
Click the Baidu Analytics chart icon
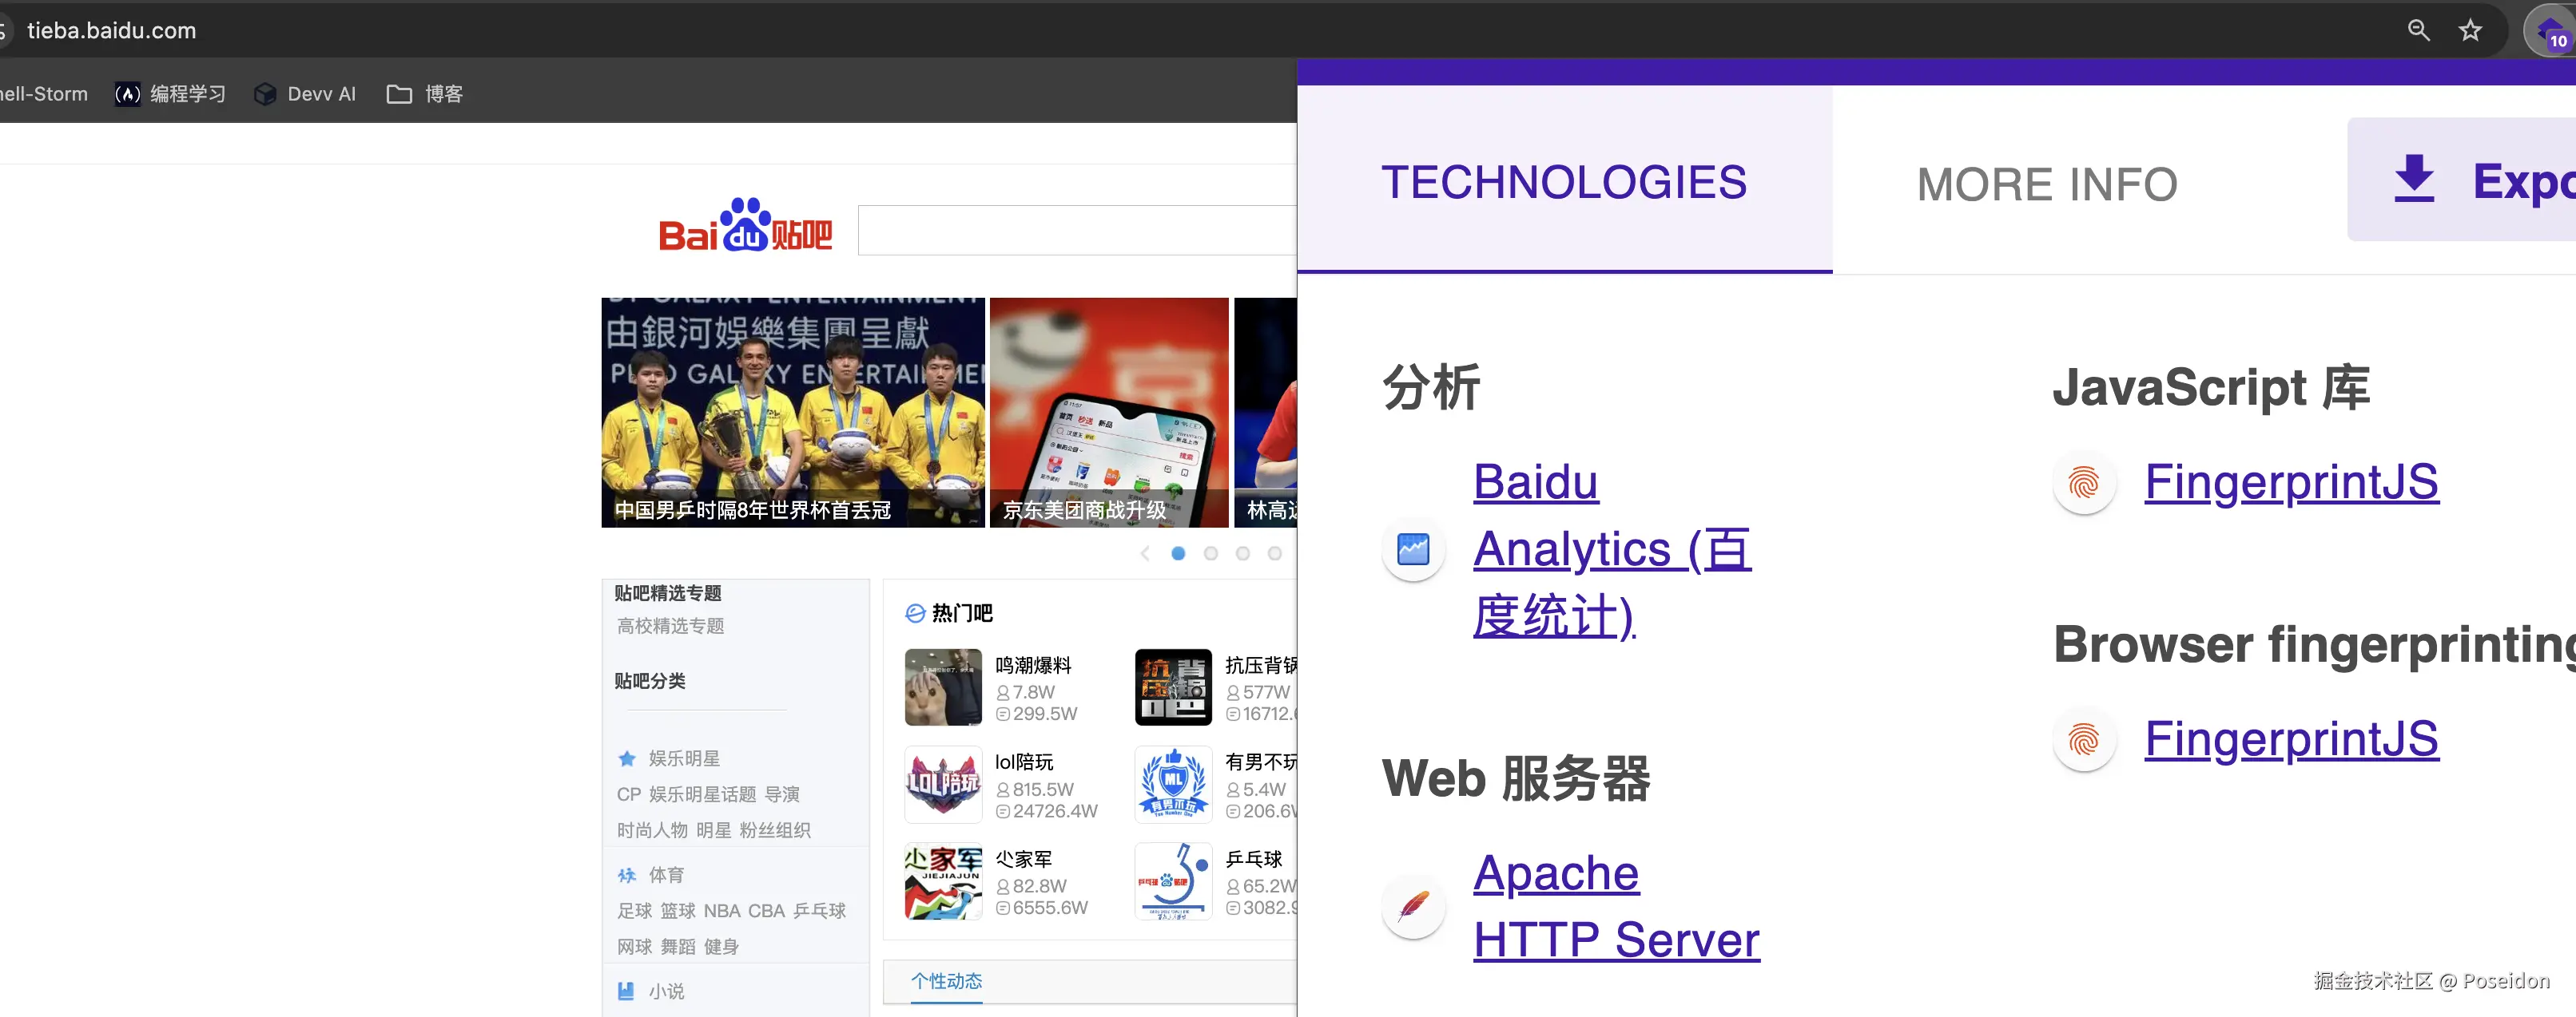[1413, 548]
